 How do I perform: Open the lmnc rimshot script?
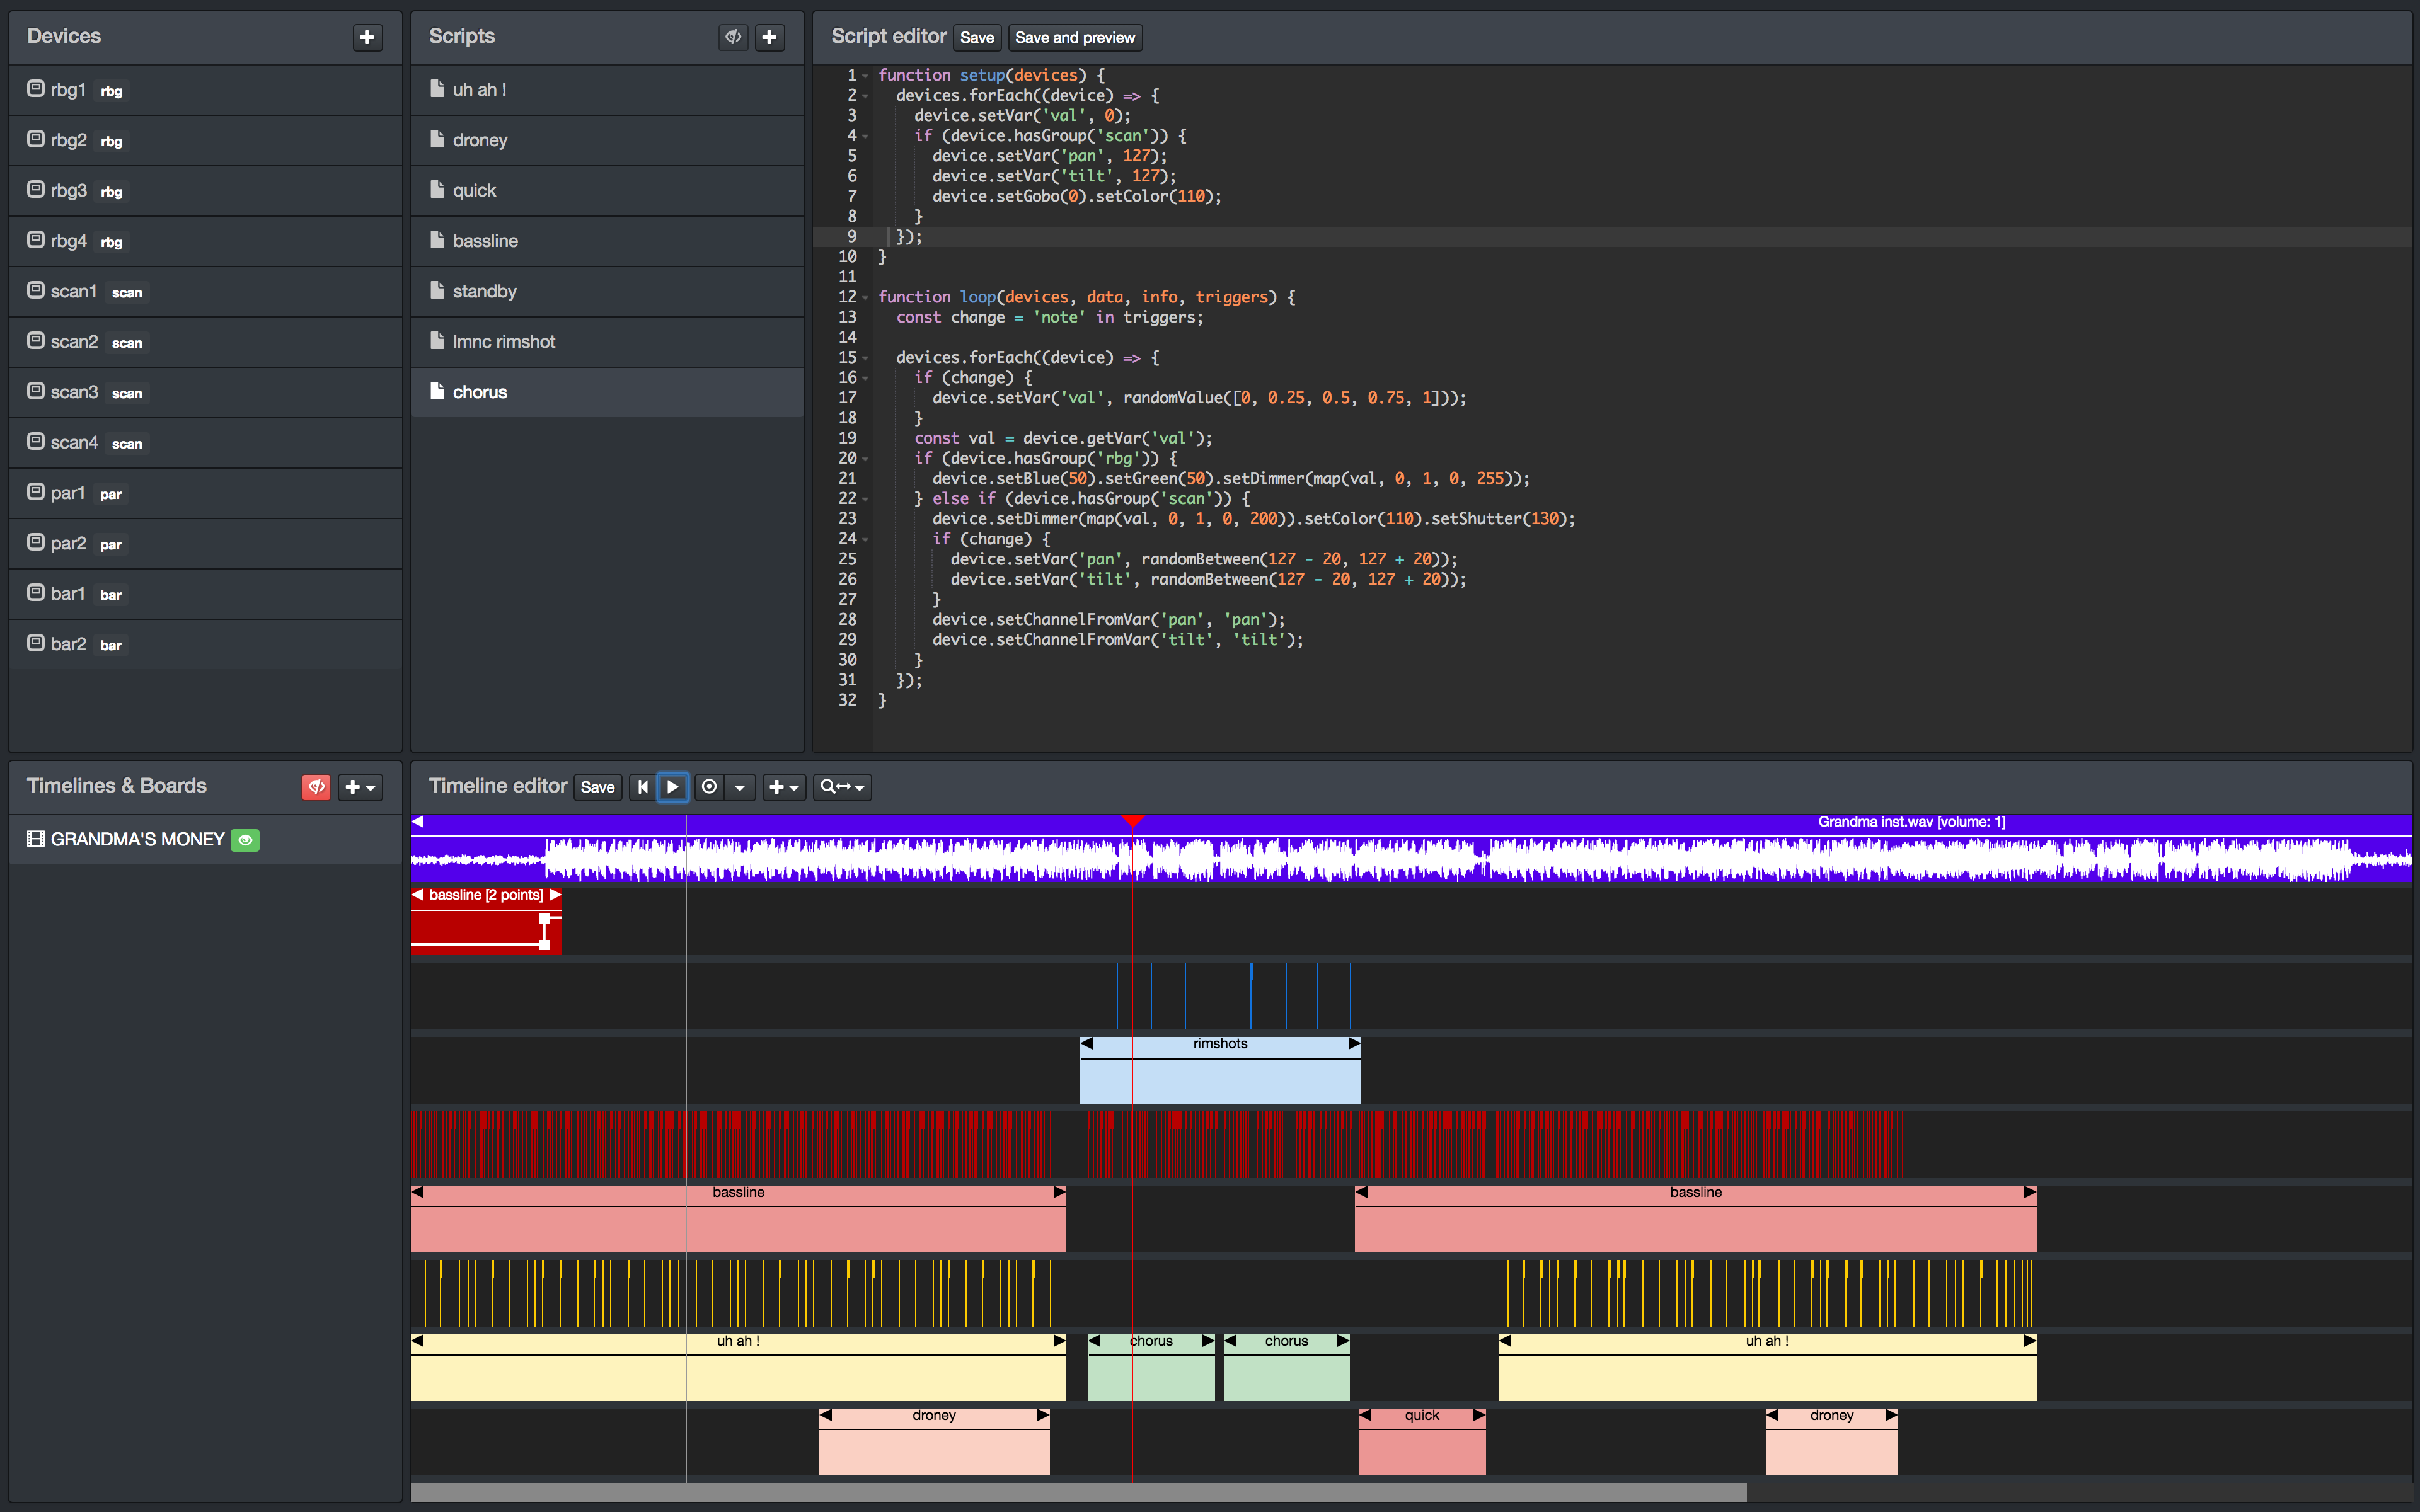(x=607, y=342)
